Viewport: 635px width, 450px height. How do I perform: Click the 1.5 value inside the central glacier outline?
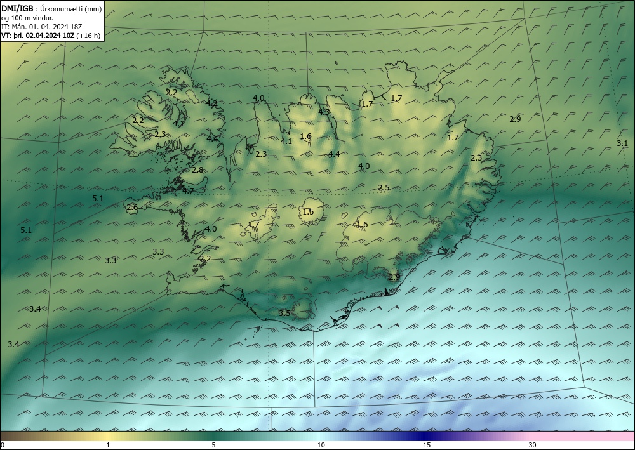coord(308,211)
